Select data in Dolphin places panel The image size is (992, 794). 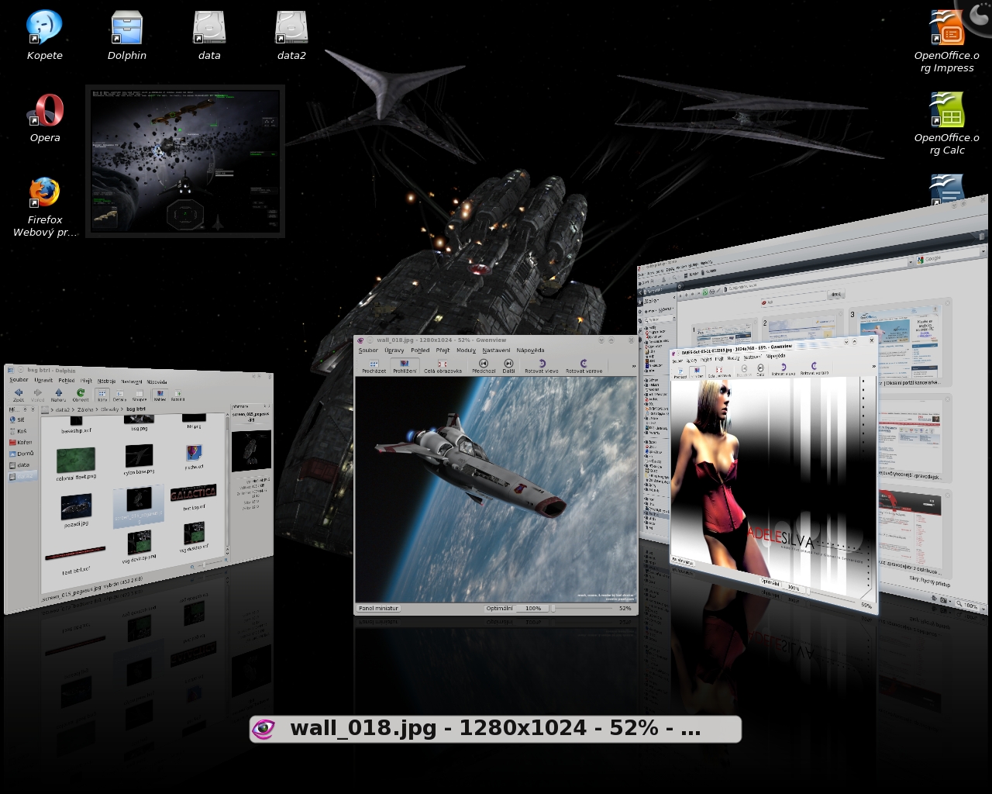click(19, 465)
